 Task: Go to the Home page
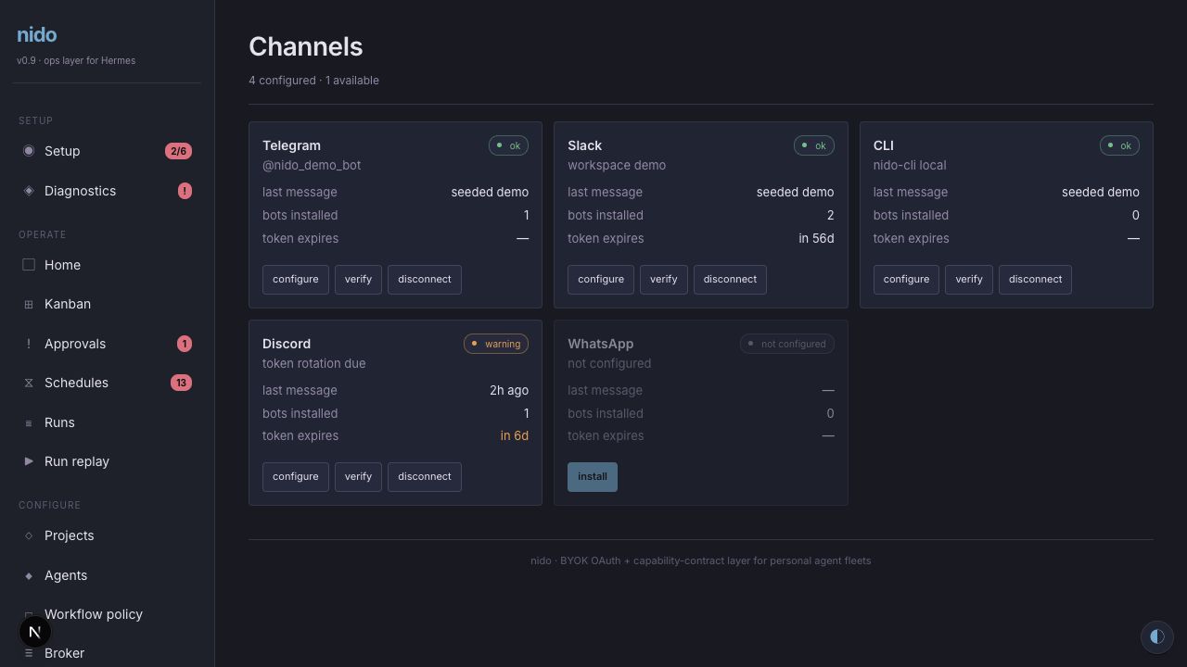(x=107, y=265)
